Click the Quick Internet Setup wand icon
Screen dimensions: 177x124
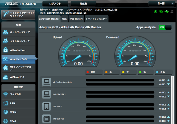pos(6,14)
